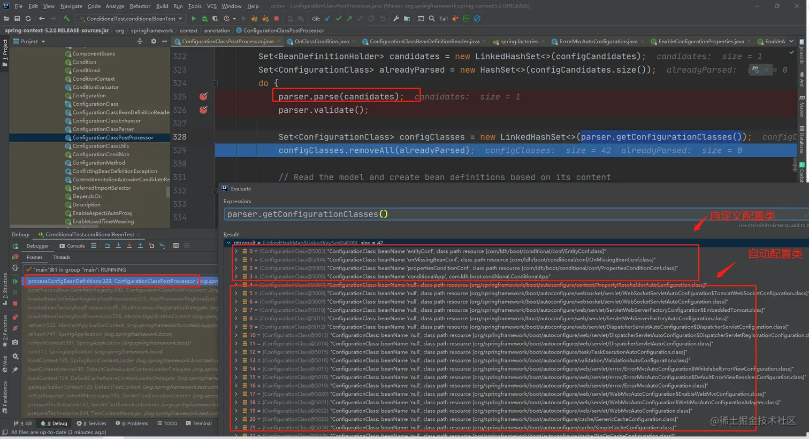Open the Terminal tool window
Image resolution: width=809 pixels, height=439 pixels.
point(199,423)
